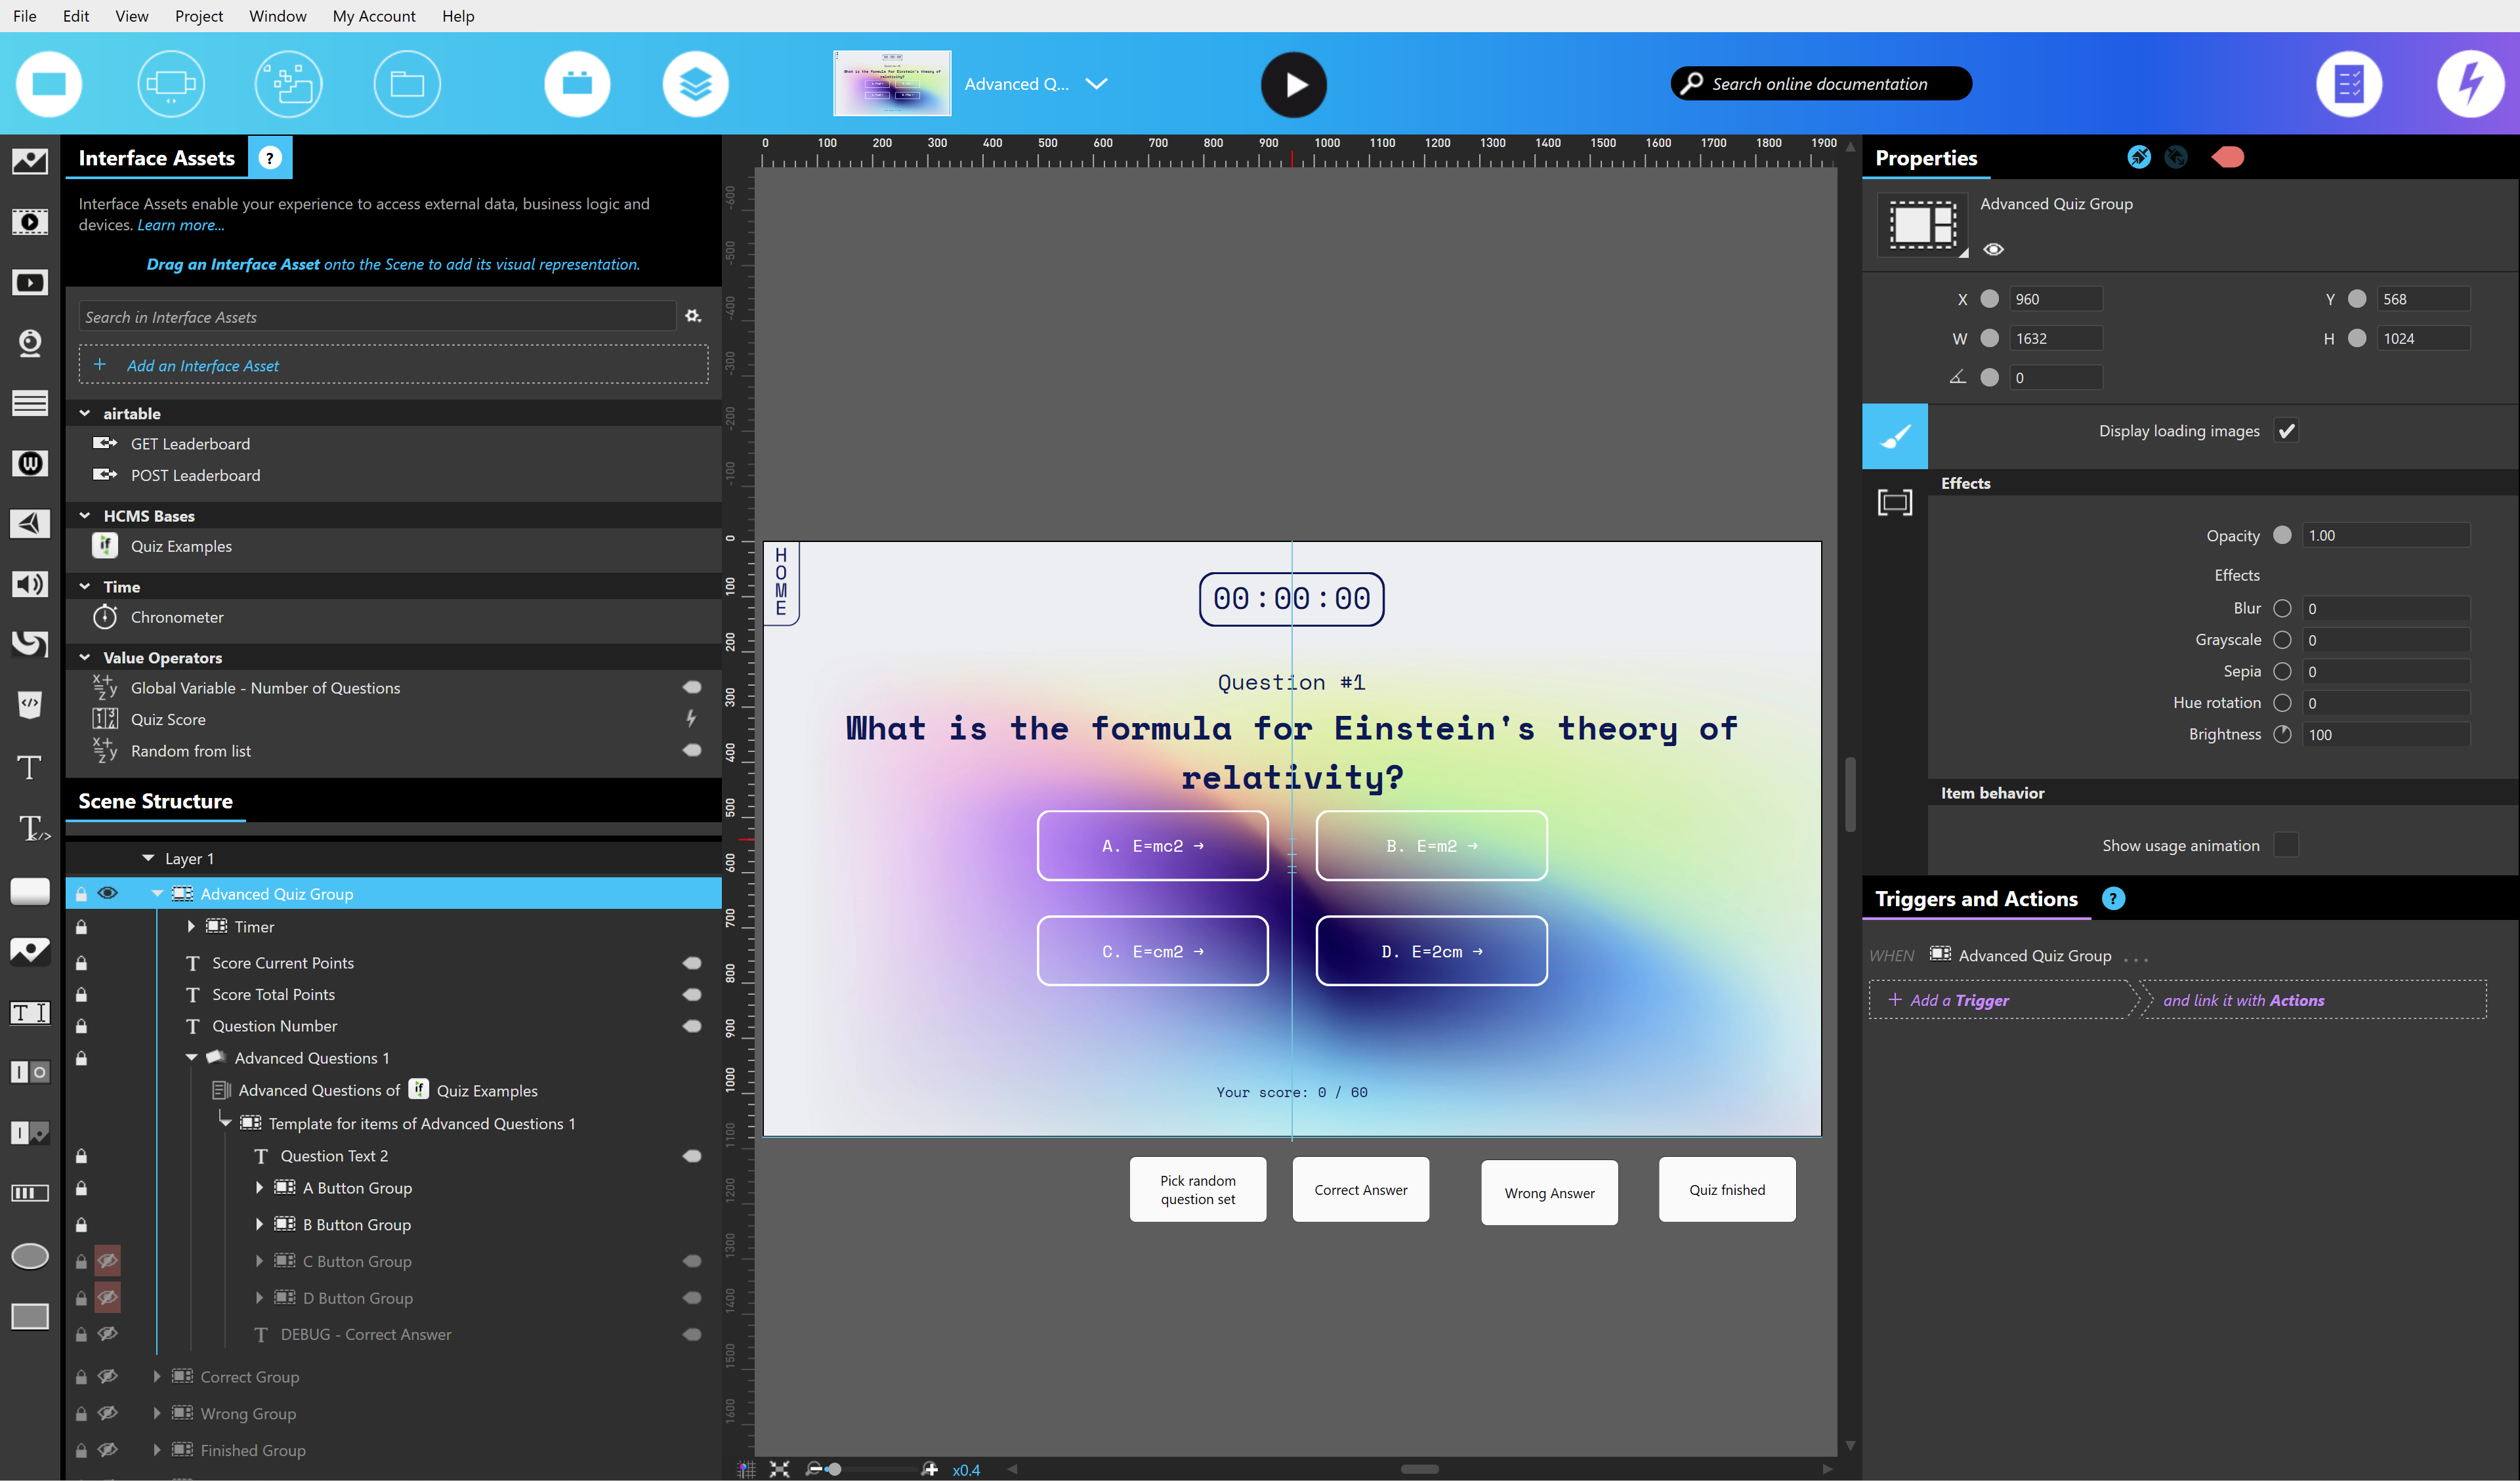
Task: Click the fit-to-screen icon below canvas
Action: coord(780,1469)
